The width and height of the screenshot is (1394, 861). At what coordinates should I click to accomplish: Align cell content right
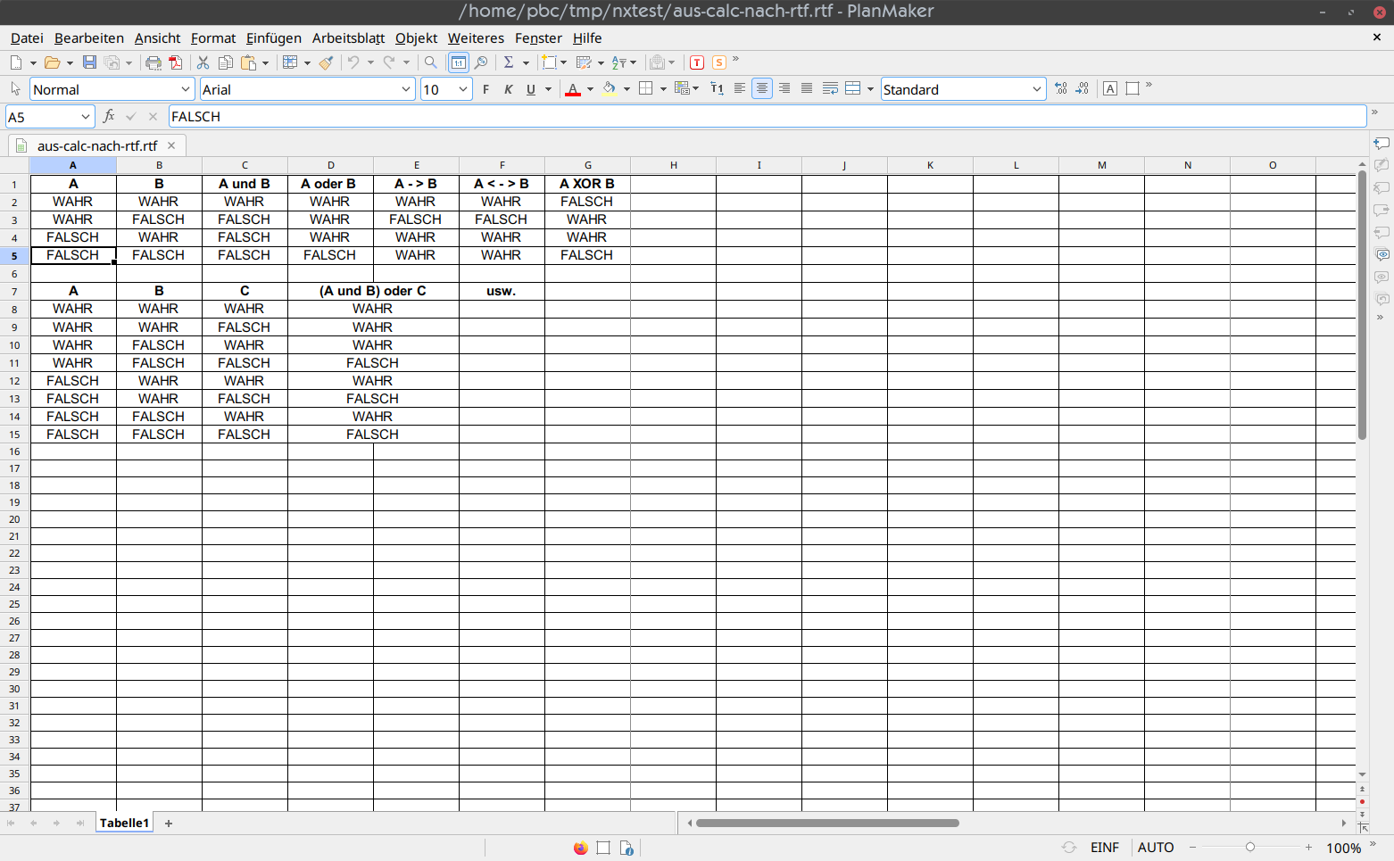[784, 88]
